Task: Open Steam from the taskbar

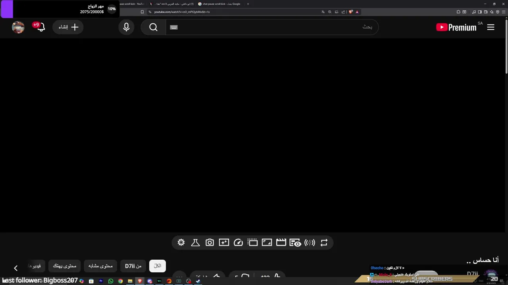Action: [198, 281]
